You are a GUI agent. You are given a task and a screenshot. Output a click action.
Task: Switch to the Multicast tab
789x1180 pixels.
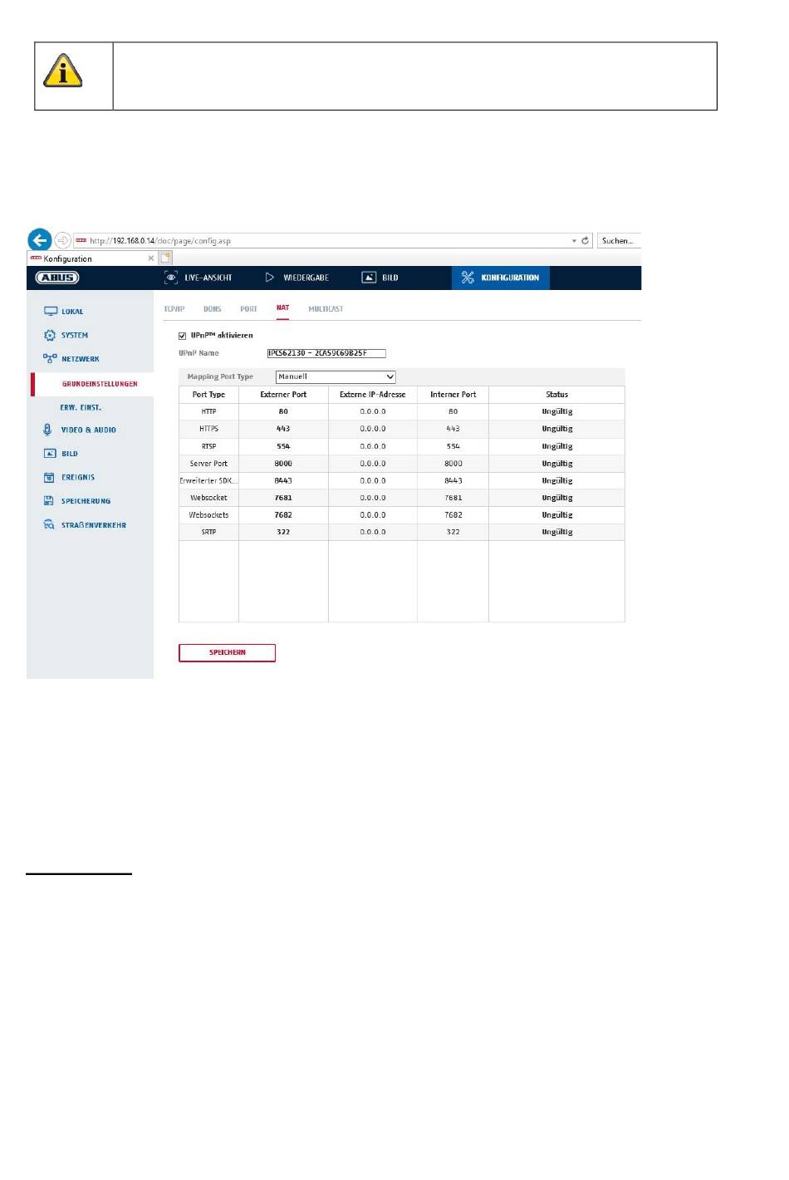[326, 309]
